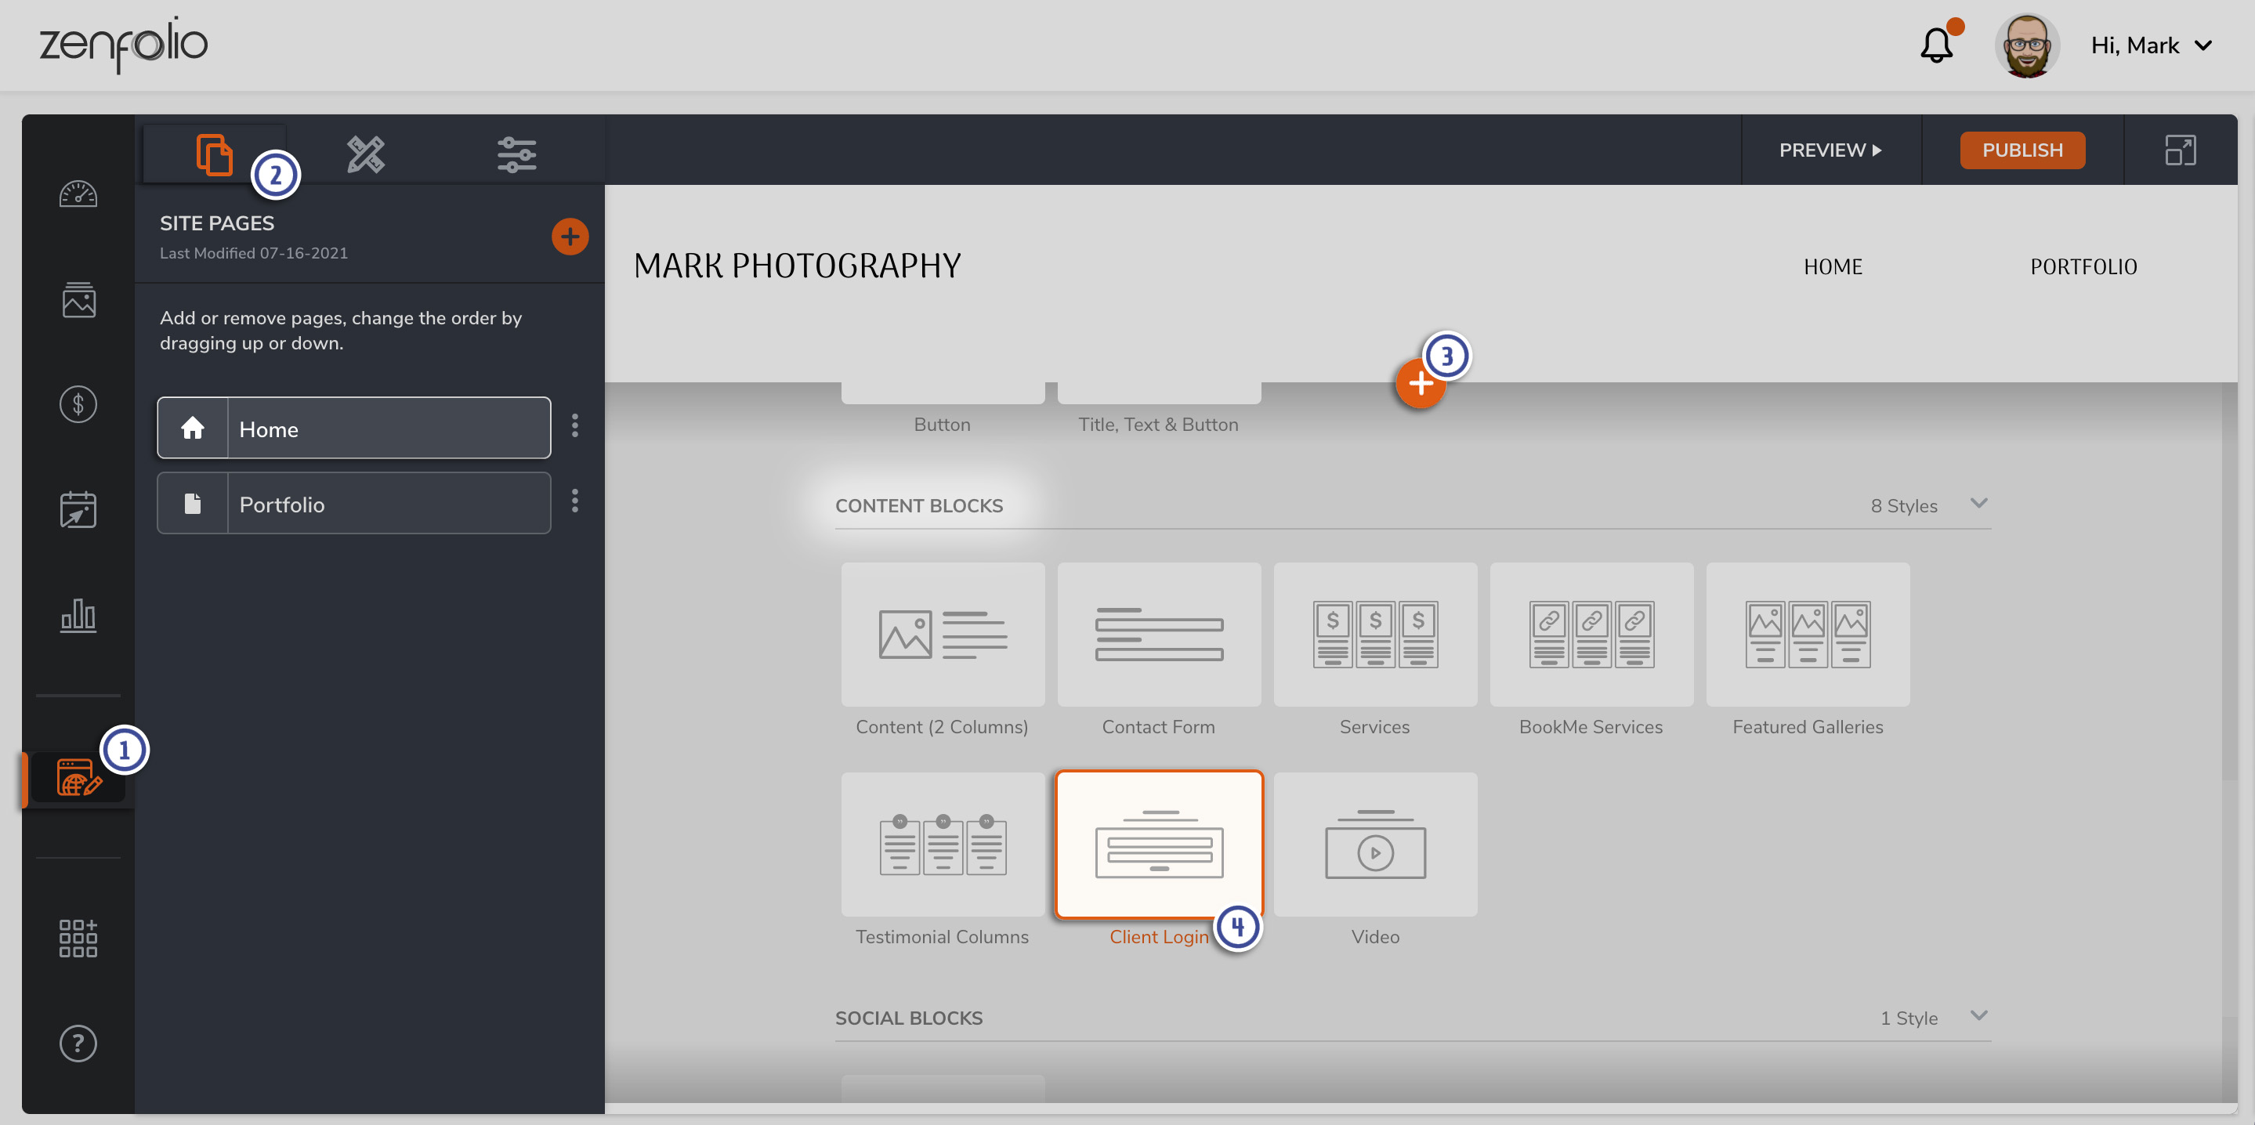
Task: Click the notifications bell icon
Action: pyautogui.click(x=1935, y=45)
